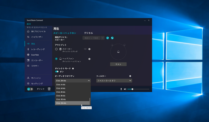Select the ヘッドフォン output radio button
209x122 pixels.
(56, 59)
